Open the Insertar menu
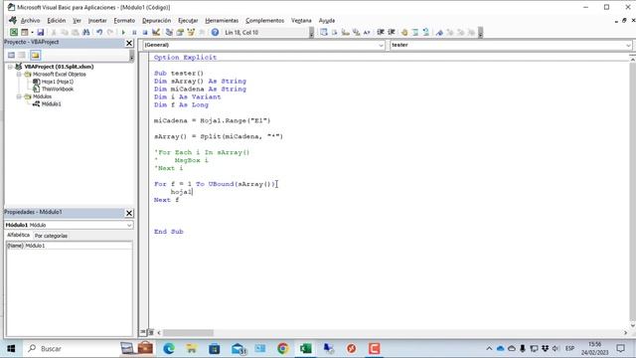 coord(97,20)
